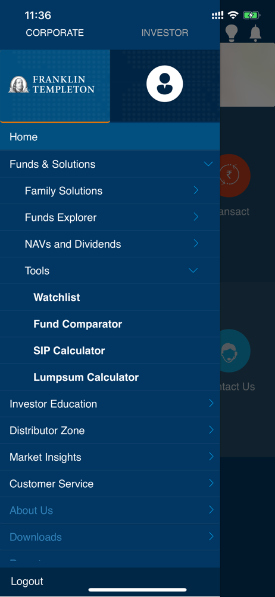Collapse the Funds & Solutions chevron
275x597 pixels.
208,164
